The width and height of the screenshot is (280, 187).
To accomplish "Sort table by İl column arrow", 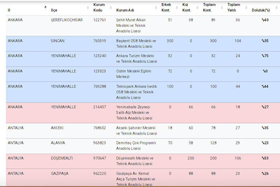I will point(45,7).
